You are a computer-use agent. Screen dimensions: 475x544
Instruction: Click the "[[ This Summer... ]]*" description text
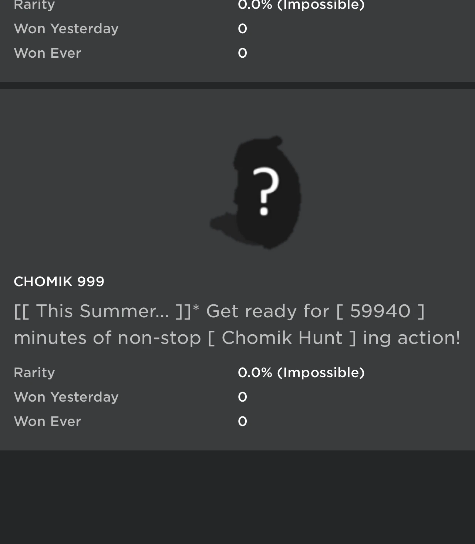106,311
